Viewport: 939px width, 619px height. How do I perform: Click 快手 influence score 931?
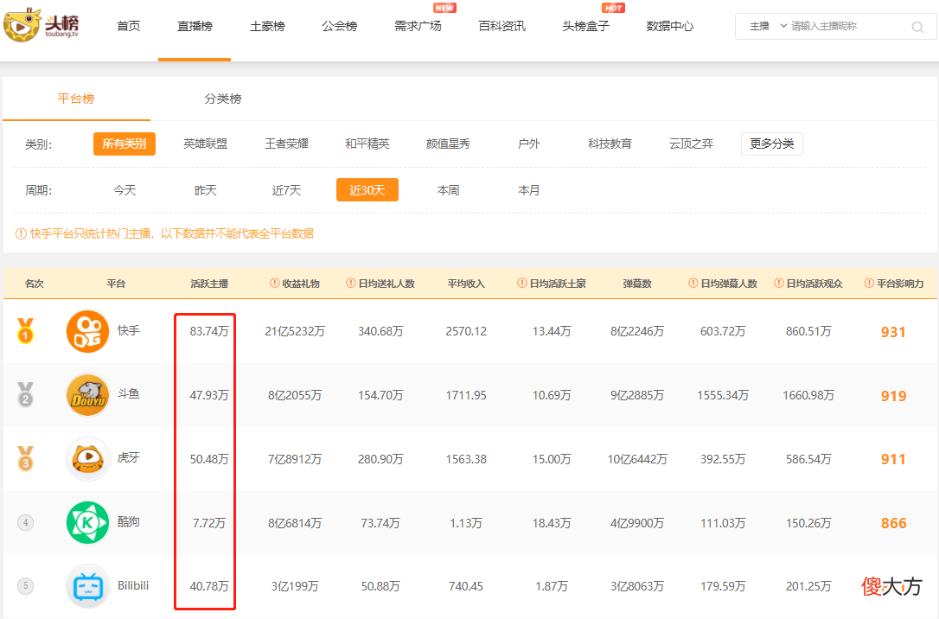point(893,332)
